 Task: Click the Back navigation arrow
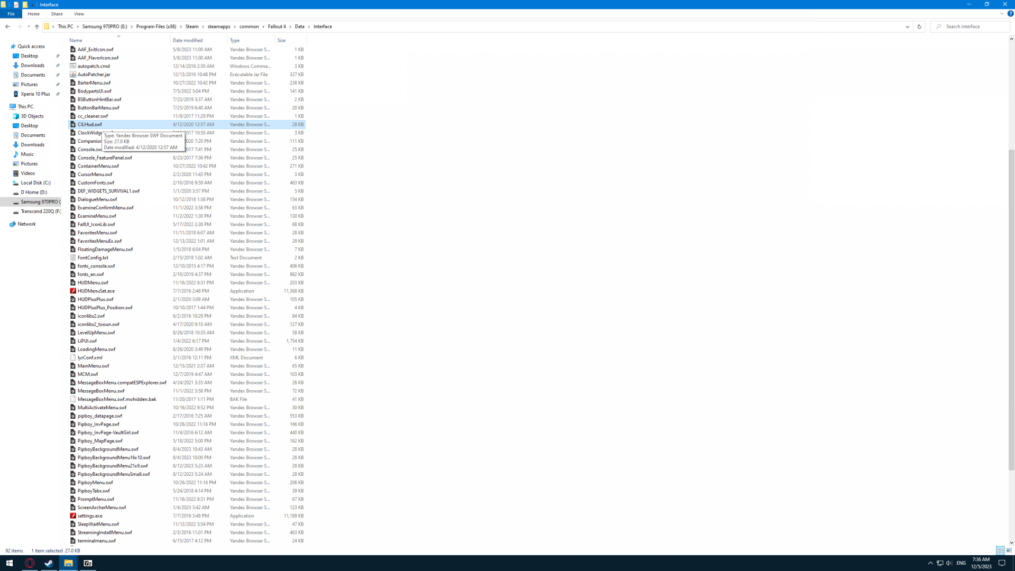(x=7, y=26)
